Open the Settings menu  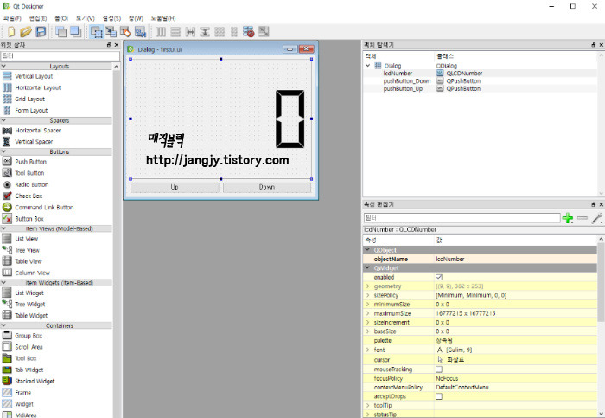(x=111, y=18)
